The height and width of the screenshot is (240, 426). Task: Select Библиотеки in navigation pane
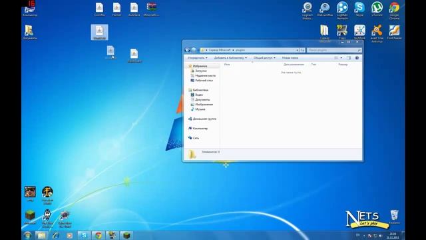point(200,90)
